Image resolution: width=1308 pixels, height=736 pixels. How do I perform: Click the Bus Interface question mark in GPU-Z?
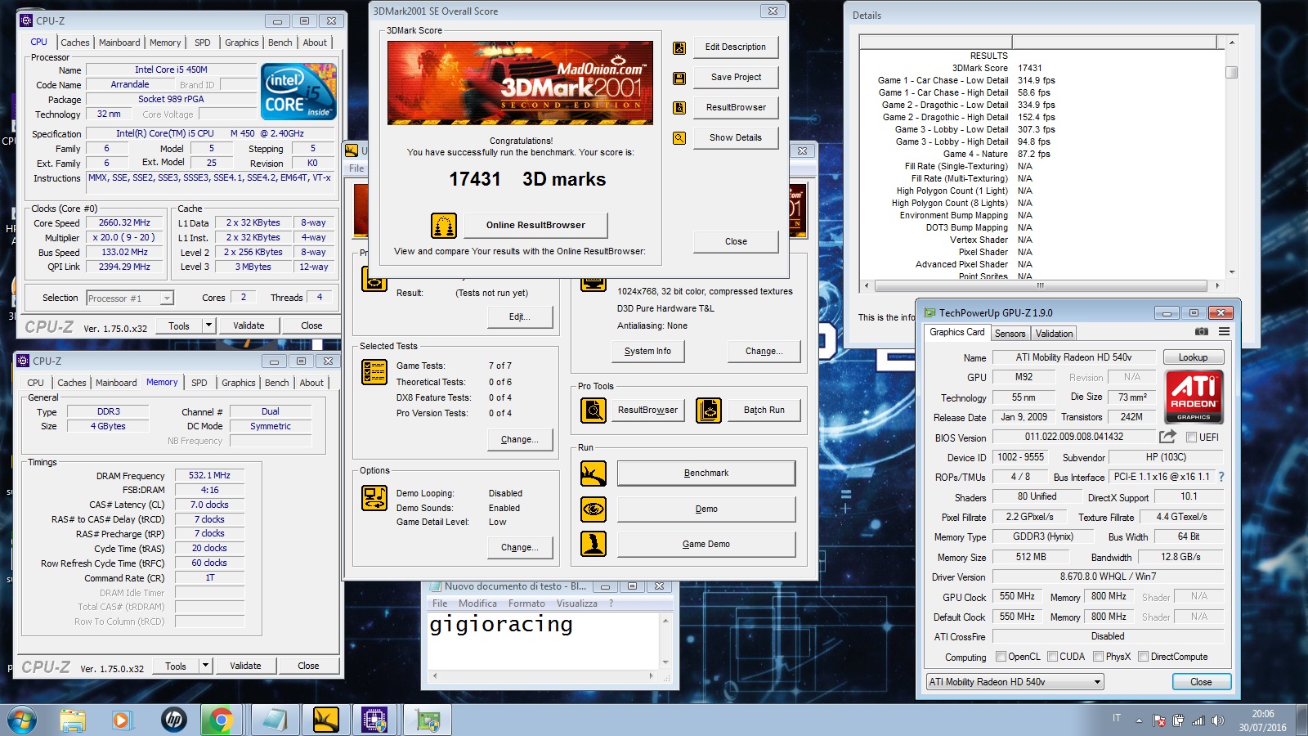(1221, 477)
